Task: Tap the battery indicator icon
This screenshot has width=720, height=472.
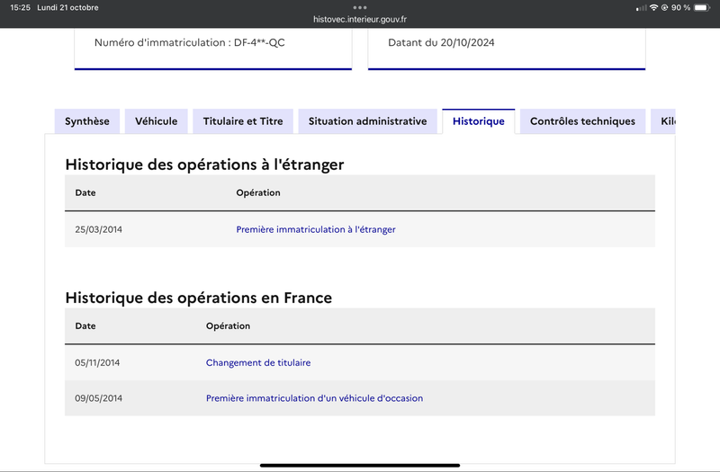Action: [x=702, y=7]
